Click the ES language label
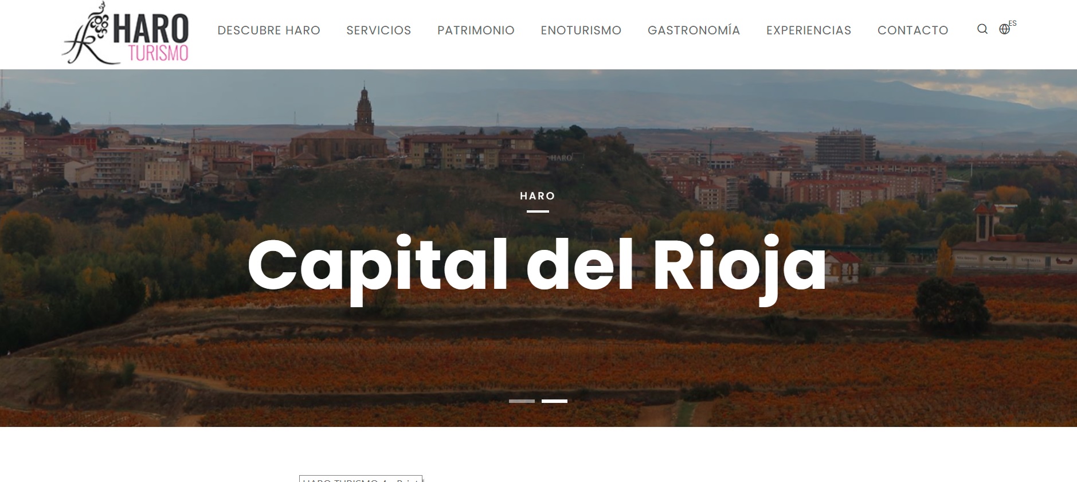Screen dimensions: 1077x482 pos(1013,23)
